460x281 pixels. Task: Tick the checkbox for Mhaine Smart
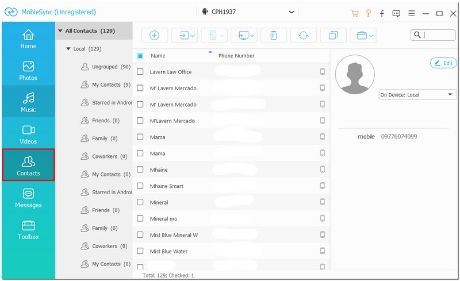click(x=140, y=186)
